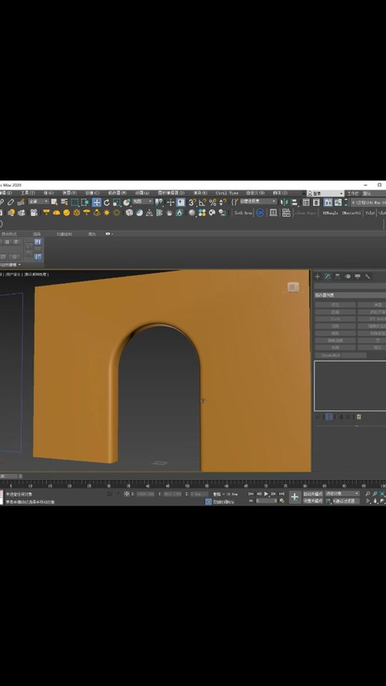Click the Zoom viewport navigation icon
Screen dimensions: 386x686
point(368,493)
